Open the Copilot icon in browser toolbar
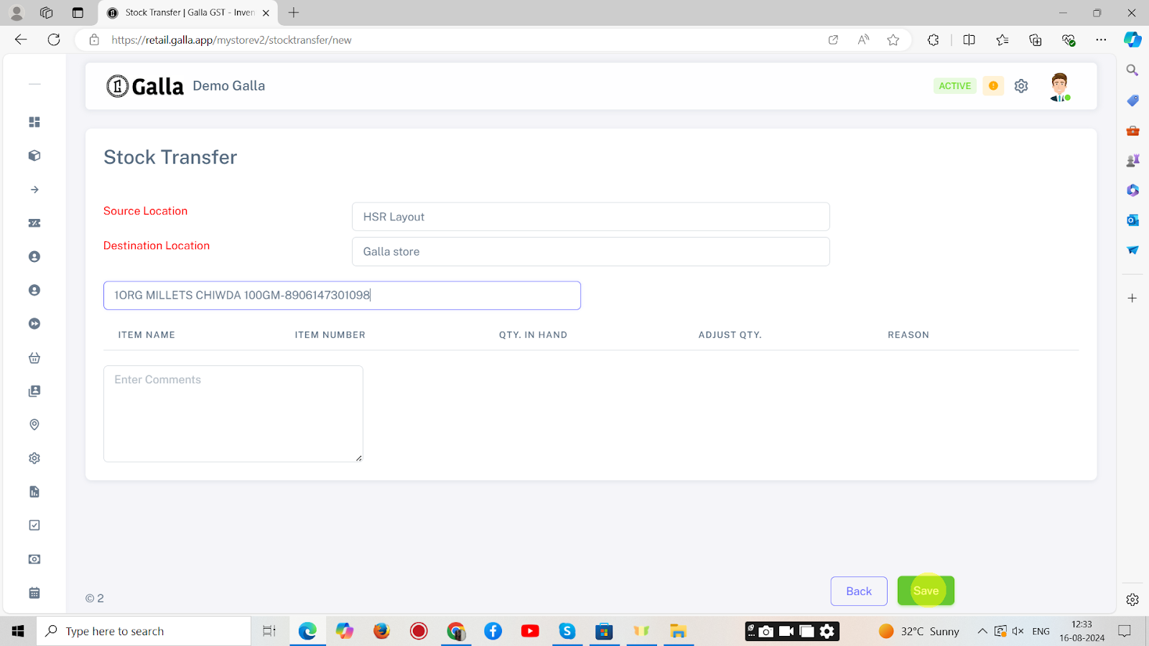 (x=1132, y=40)
